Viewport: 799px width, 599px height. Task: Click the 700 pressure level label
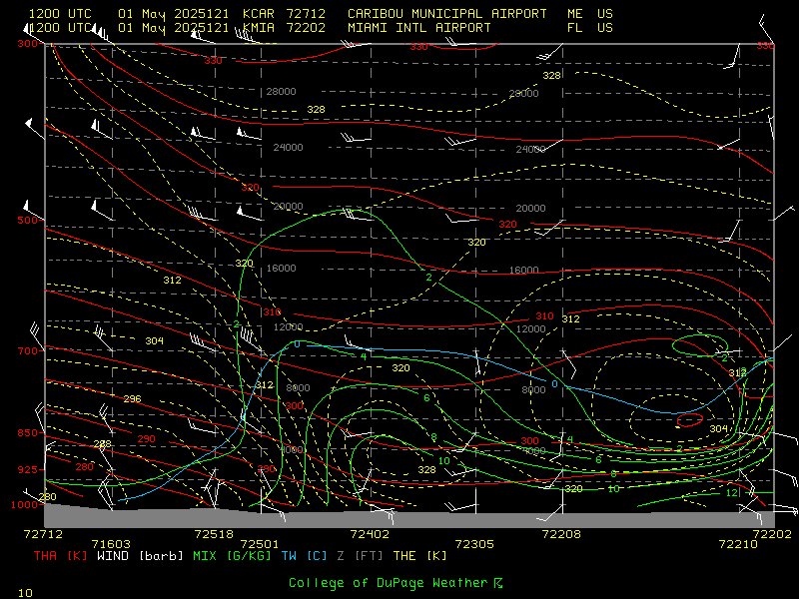pos(27,351)
